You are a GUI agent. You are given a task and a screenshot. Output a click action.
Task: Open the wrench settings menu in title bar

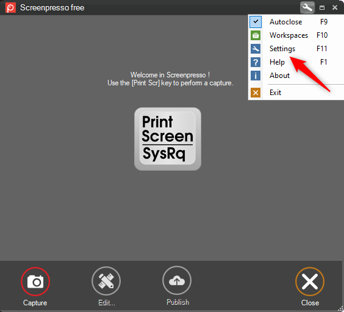point(307,8)
